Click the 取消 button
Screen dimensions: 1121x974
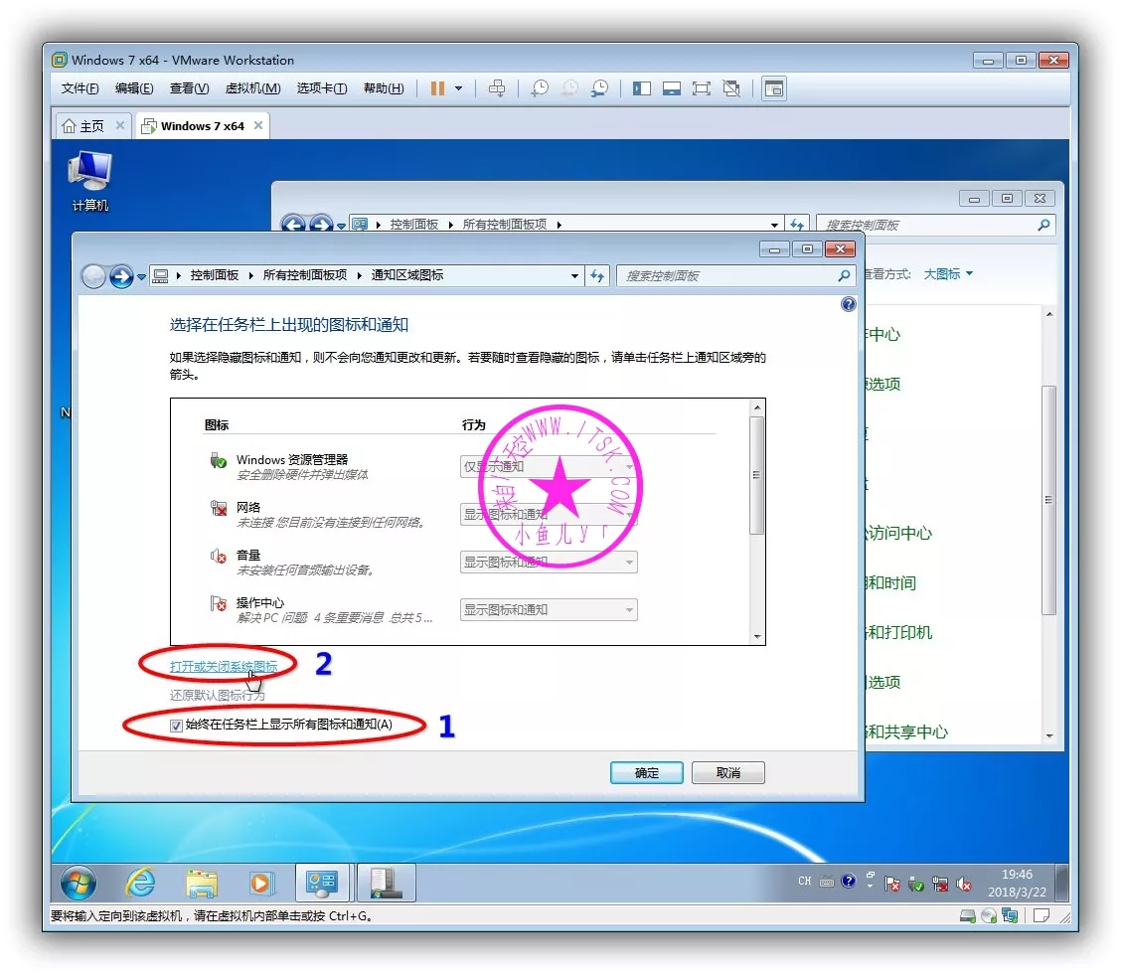[727, 772]
